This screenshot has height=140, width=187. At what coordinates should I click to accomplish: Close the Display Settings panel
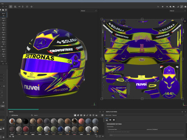(185, 112)
